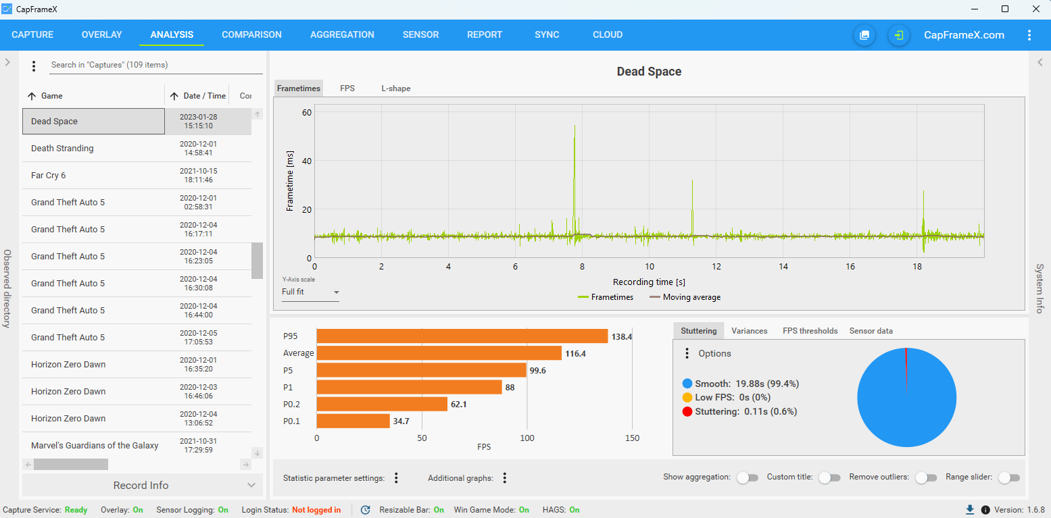Click the refresh system status icon
The width and height of the screenshot is (1051, 518).
click(366, 510)
